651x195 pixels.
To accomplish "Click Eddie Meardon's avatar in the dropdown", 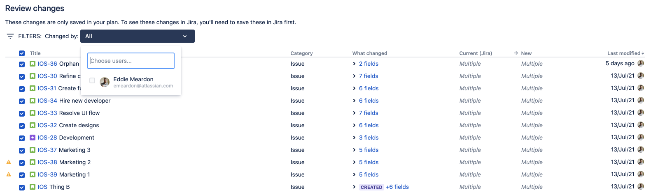I will pyautogui.click(x=105, y=82).
